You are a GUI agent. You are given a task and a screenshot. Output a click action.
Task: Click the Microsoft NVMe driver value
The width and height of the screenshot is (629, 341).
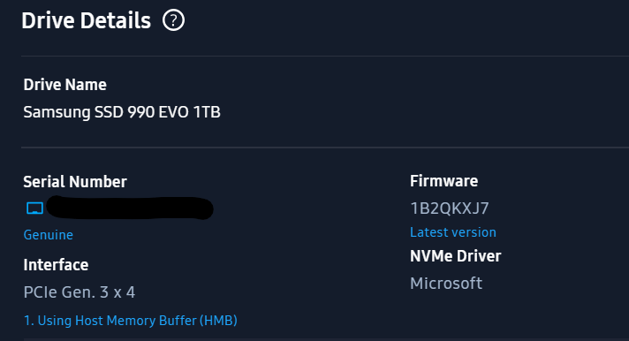tap(446, 284)
